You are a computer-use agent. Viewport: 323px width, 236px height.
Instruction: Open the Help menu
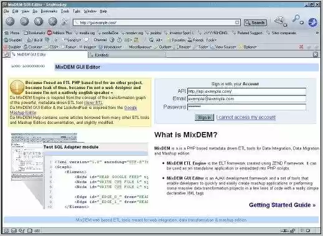(x=103, y=11)
